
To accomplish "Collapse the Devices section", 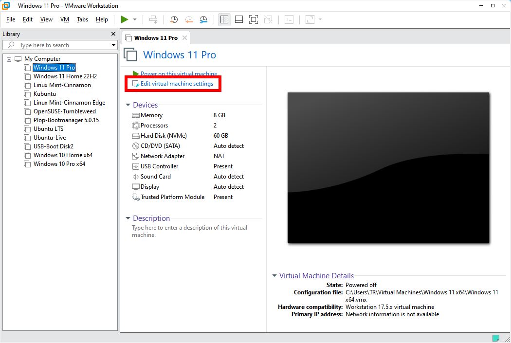I will (128, 105).
